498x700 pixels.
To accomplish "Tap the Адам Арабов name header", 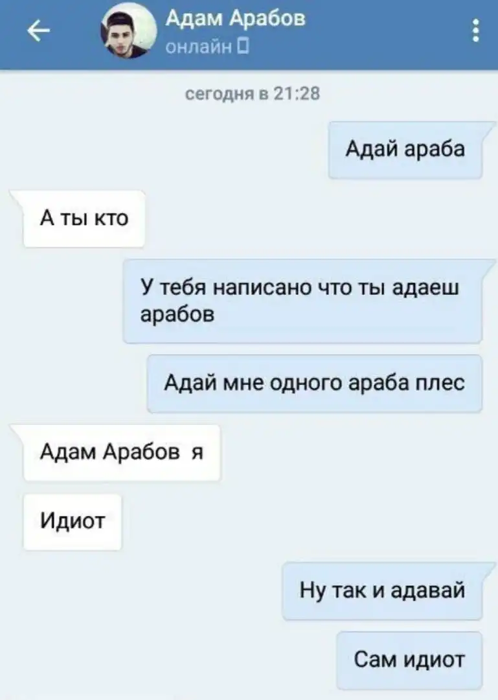I will 235,19.
